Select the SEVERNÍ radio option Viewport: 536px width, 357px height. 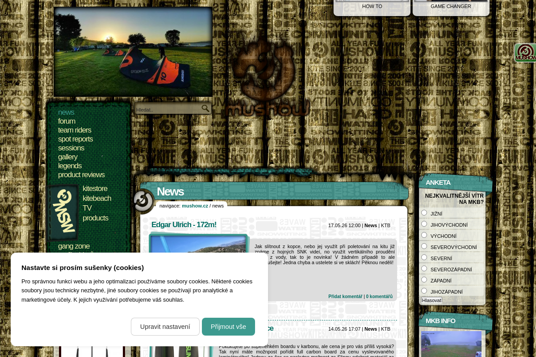pos(424,257)
